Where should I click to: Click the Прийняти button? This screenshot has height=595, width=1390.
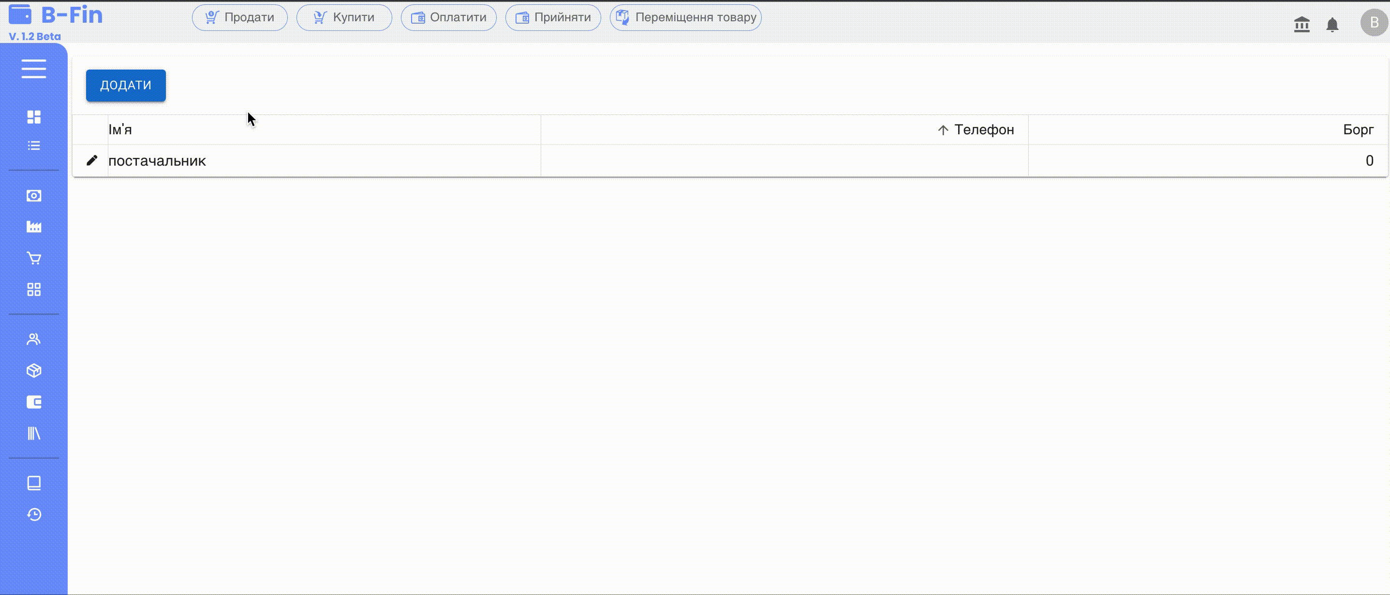click(553, 17)
